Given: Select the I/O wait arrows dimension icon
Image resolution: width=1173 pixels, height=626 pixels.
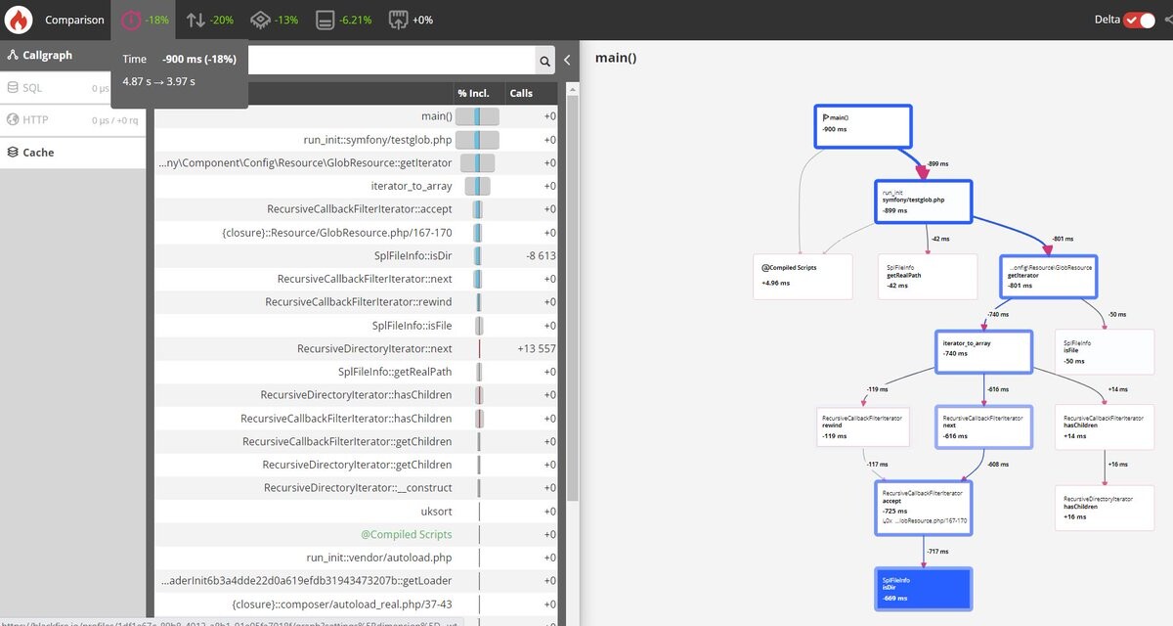Looking at the screenshot, I should 196,20.
